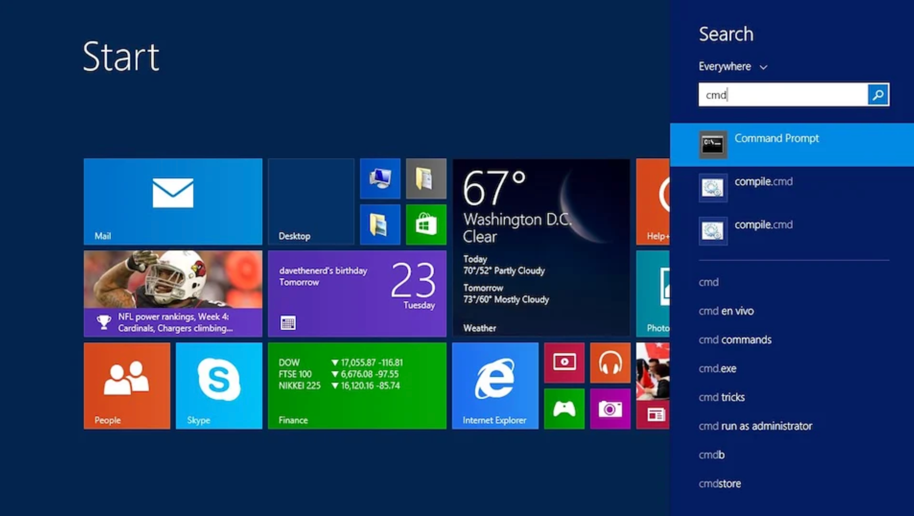Viewport: 914px width, 516px height.
Task: Open the Weather tile for Washington D.C.
Action: [x=541, y=247]
